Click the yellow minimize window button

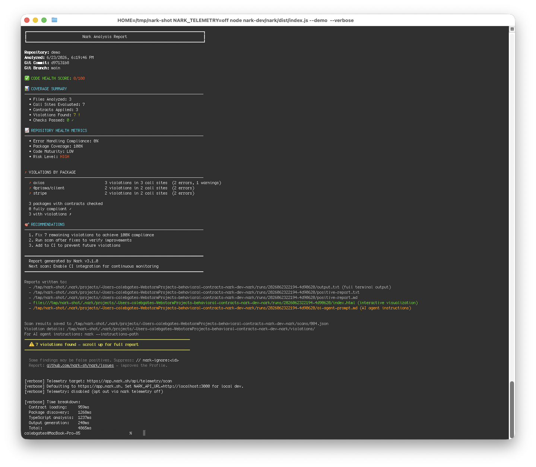tap(35, 20)
